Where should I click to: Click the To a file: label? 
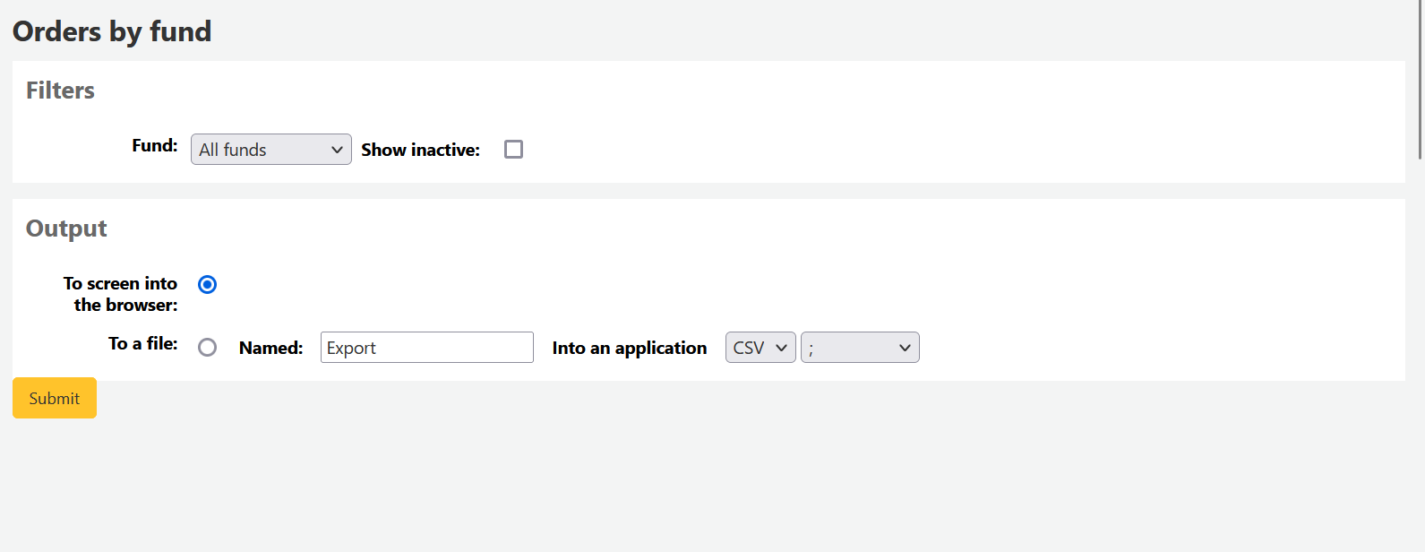point(142,343)
